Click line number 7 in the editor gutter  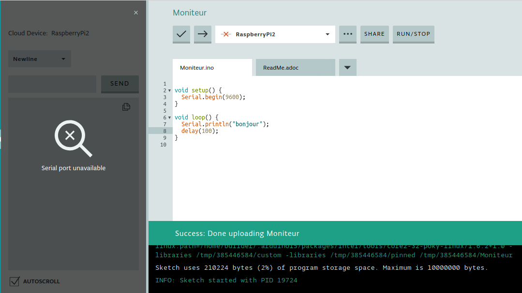(164, 124)
